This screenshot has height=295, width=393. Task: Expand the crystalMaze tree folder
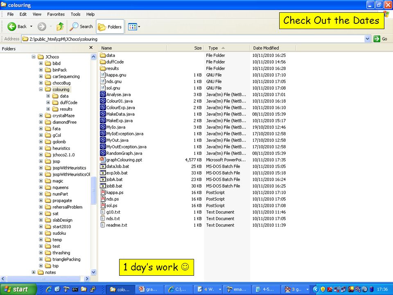(41, 116)
